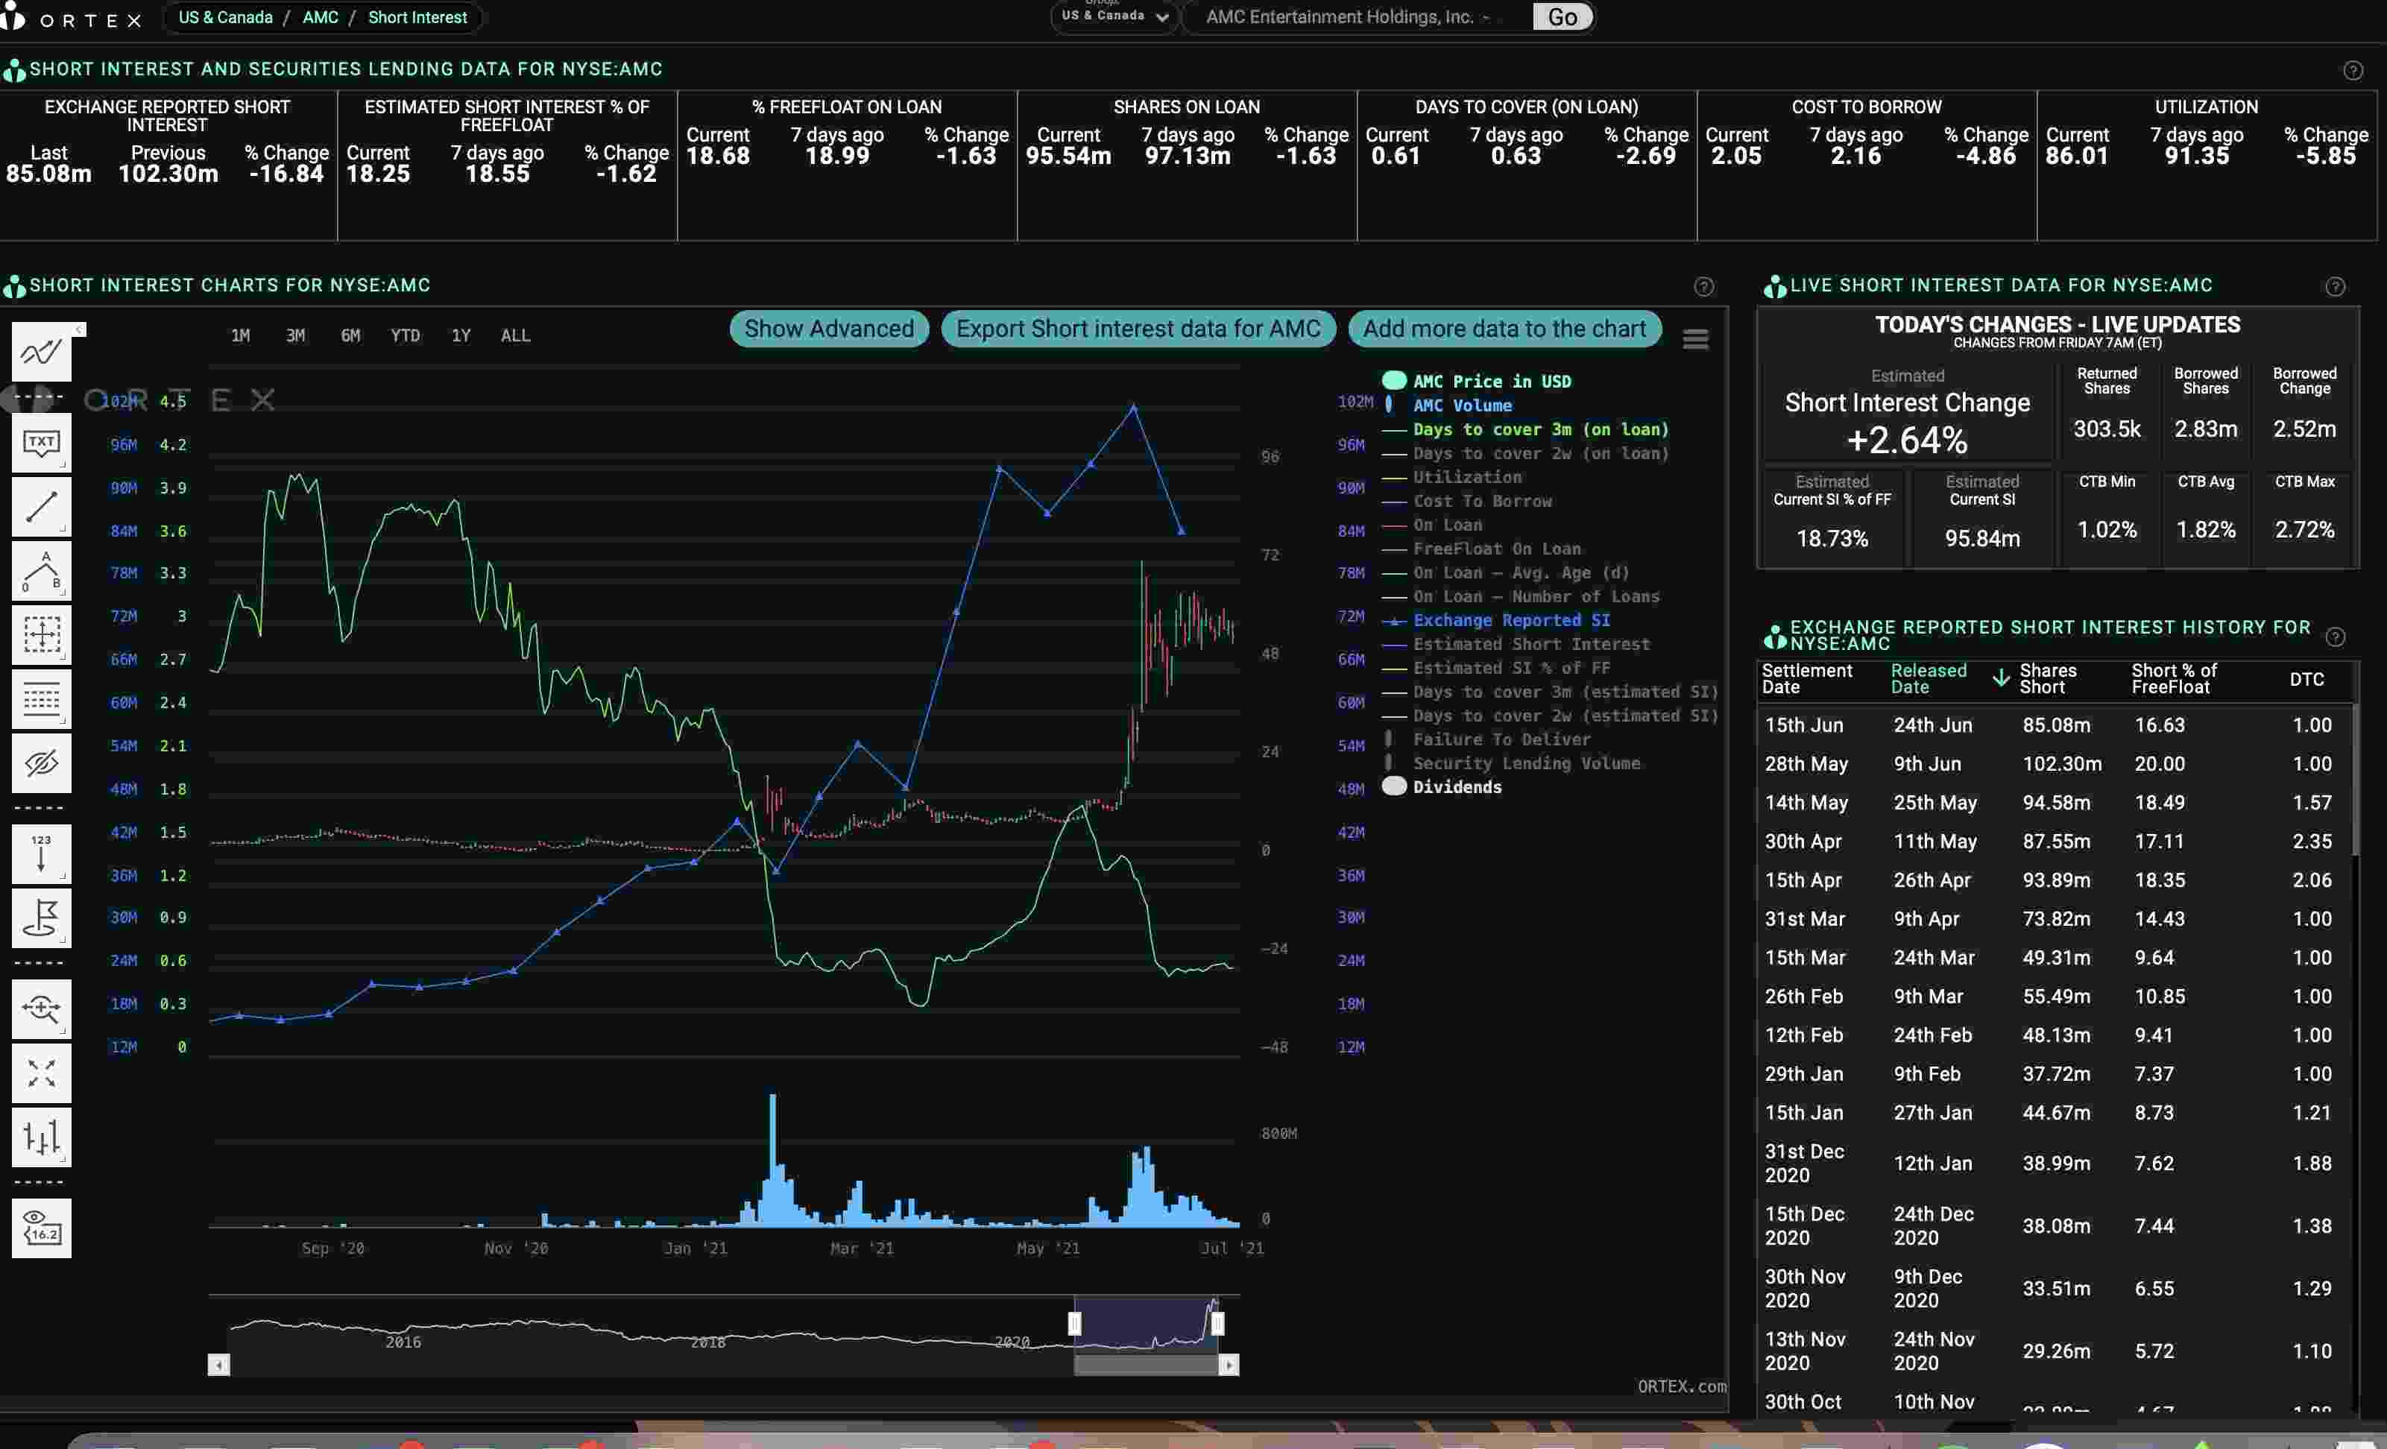Activate the move selection tool
The height and width of the screenshot is (1449, 2387).
click(41, 634)
